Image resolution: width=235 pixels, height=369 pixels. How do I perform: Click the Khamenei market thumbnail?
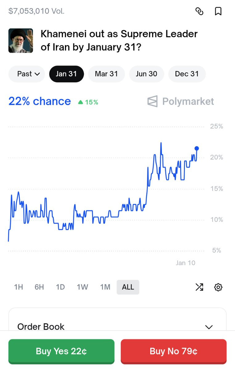(21, 41)
